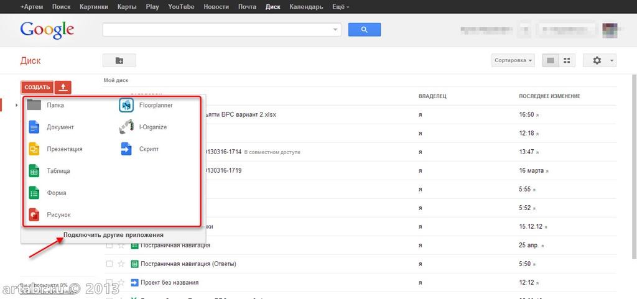Screen dimensions: 637x299
Task: Open the Сортировка dropdown
Action: point(513,60)
